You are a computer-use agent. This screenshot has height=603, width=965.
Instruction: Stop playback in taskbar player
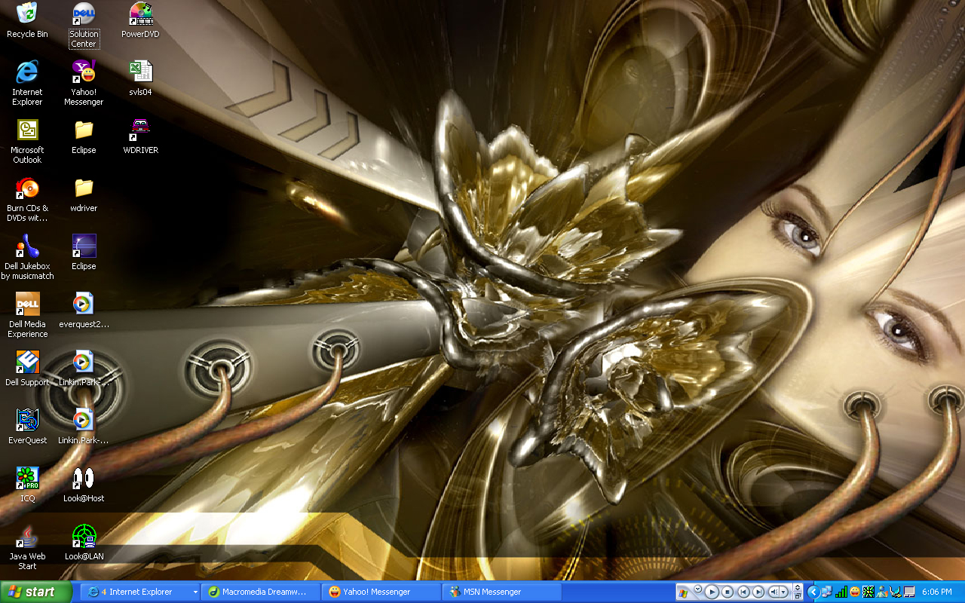click(x=728, y=592)
